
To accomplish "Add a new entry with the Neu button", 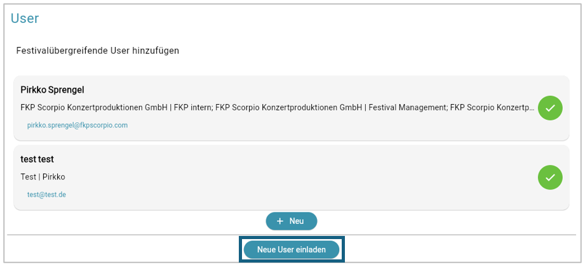I will (x=292, y=221).
